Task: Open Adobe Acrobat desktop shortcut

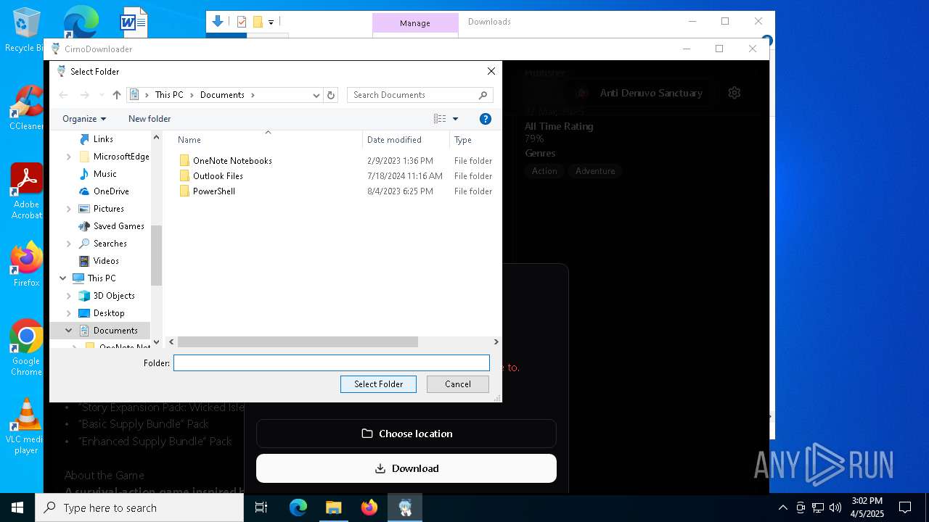Action: click(x=26, y=191)
